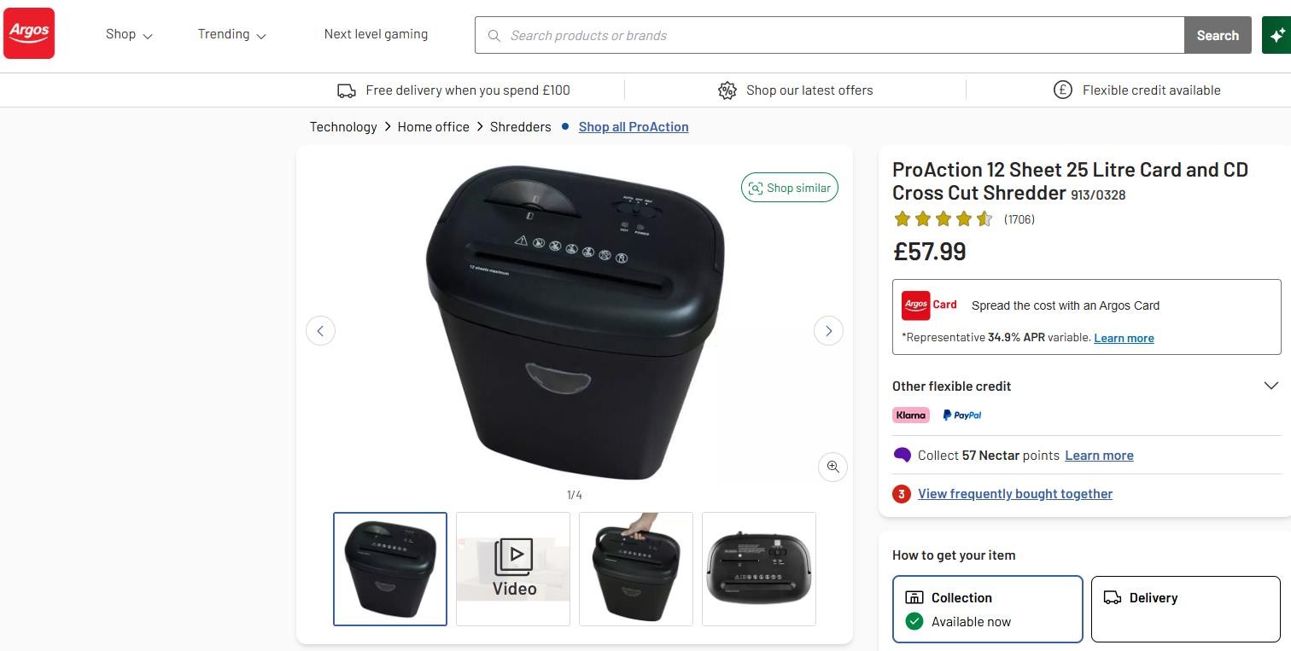This screenshot has height=651, width=1291.
Task: Select the Collection option
Action: tap(987, 608)
